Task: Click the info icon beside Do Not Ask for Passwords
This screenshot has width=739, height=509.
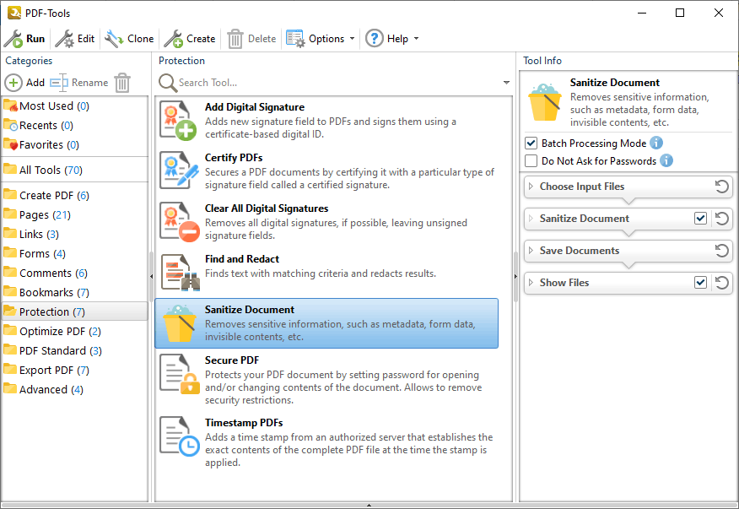Action: [x=666, y=160]
